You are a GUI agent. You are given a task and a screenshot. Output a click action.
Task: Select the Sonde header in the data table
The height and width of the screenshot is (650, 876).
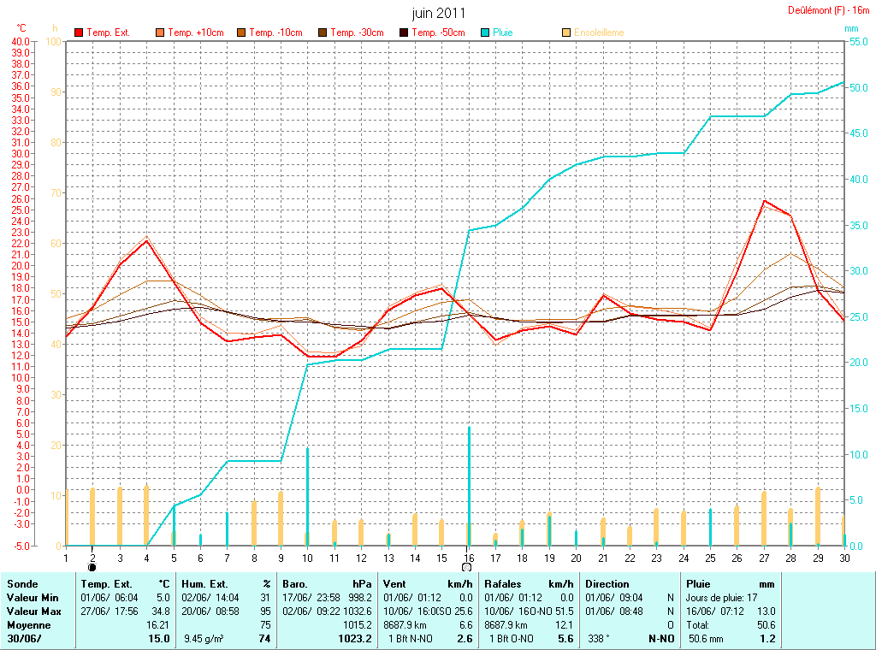[22, 583]
